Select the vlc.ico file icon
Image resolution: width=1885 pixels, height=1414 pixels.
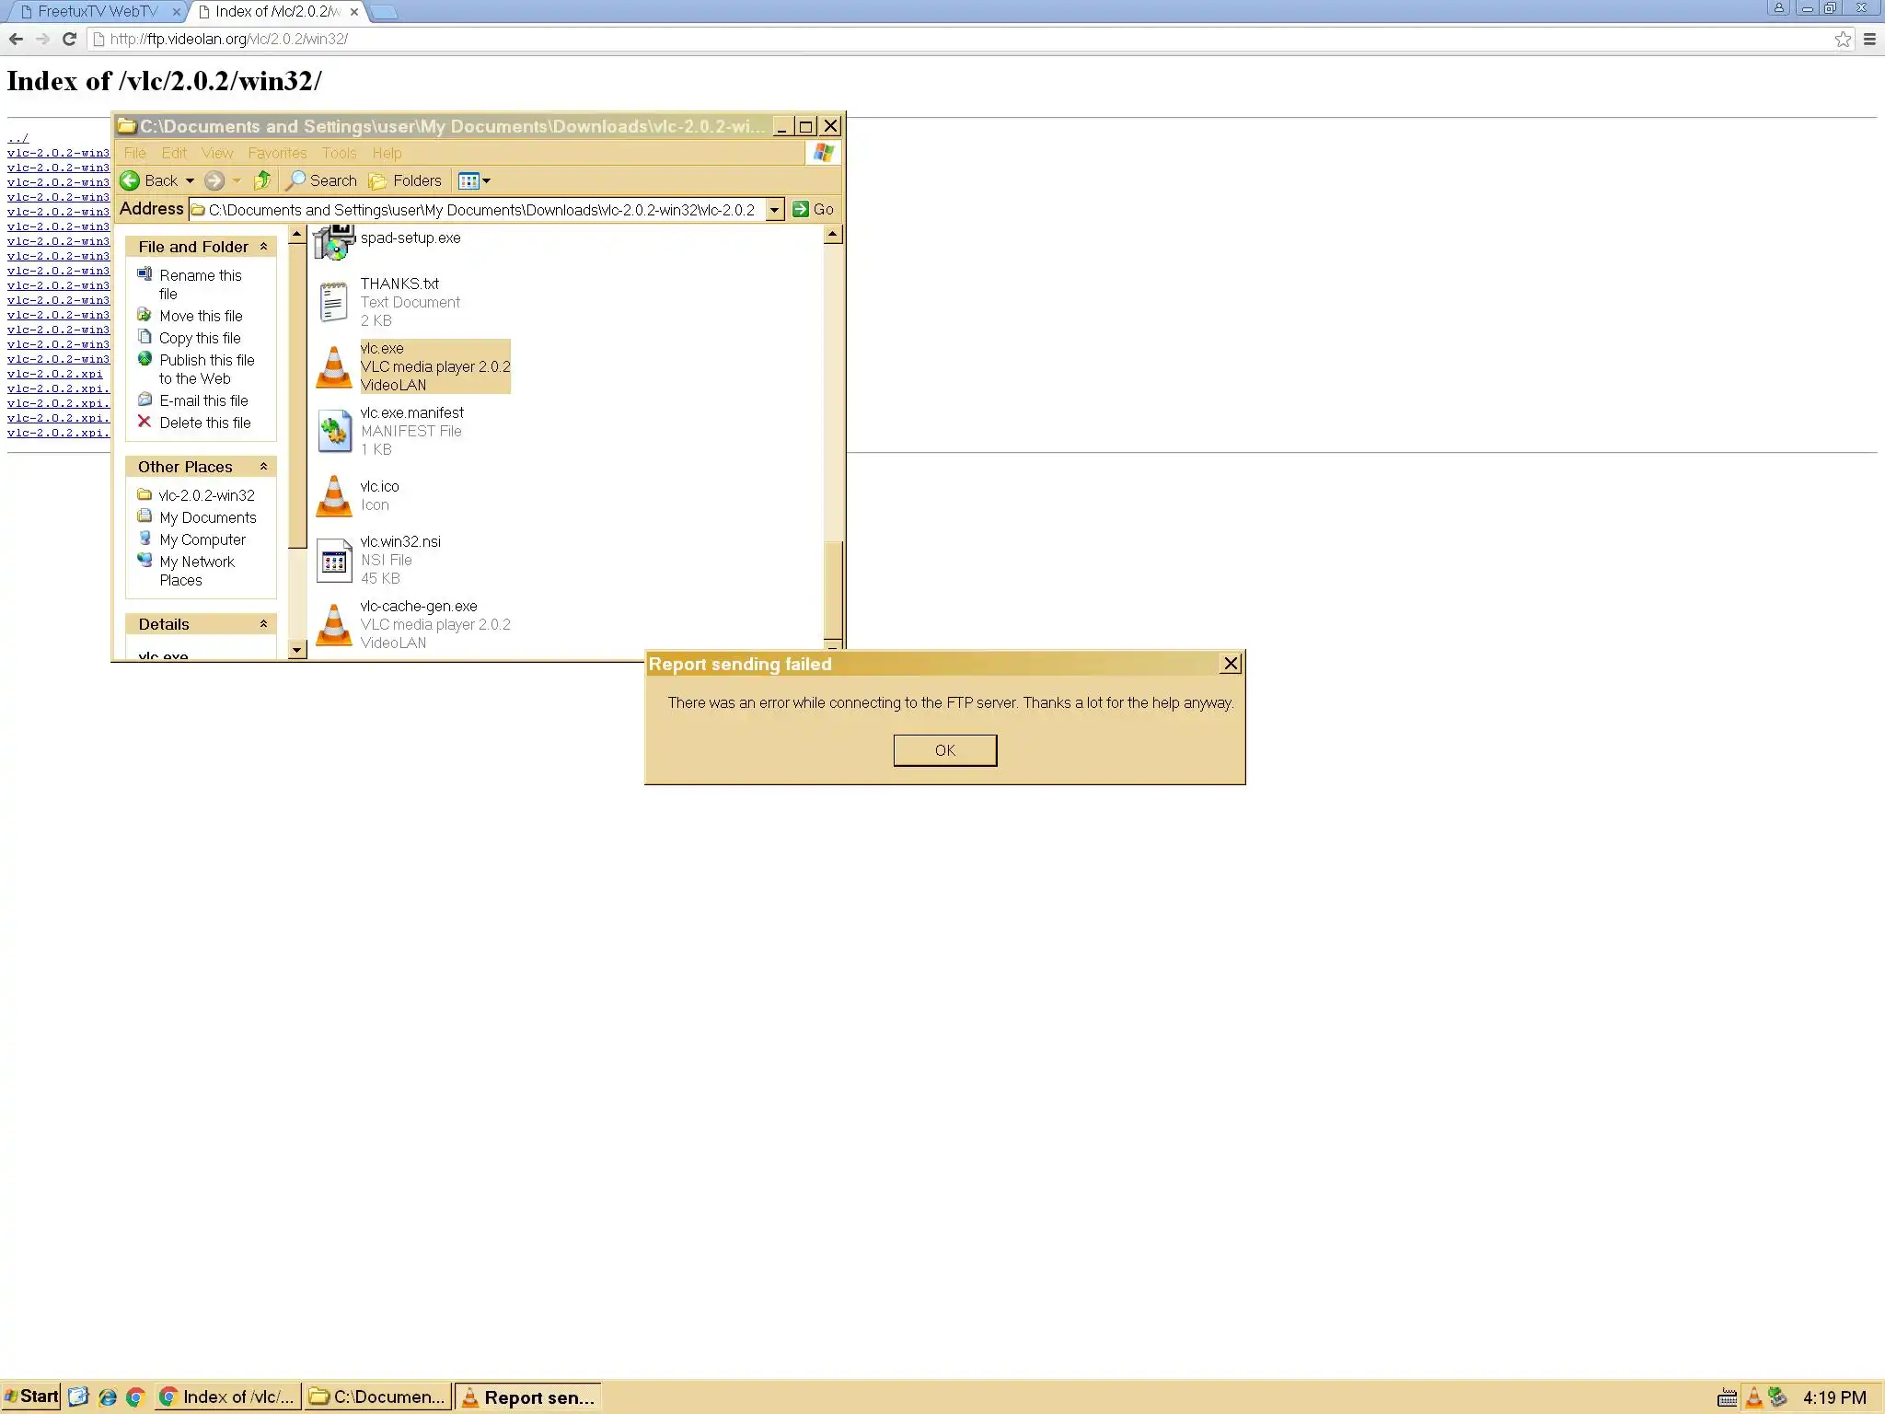[x=333, y=496]
